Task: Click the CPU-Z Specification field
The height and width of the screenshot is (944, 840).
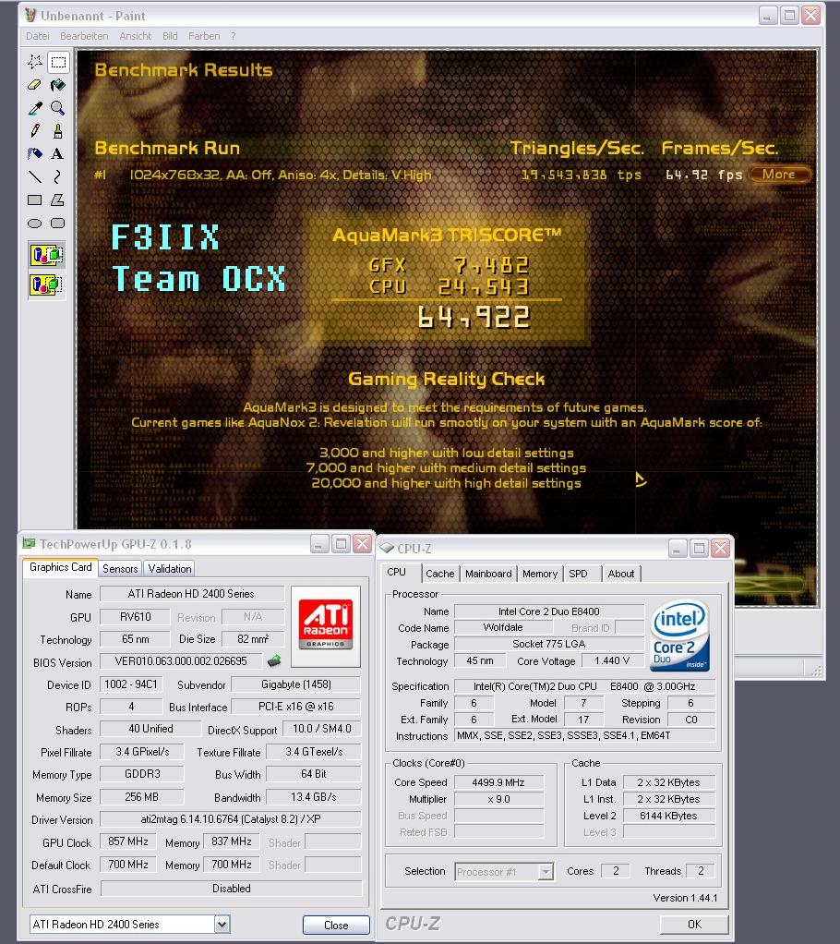Action: point(584,685)
